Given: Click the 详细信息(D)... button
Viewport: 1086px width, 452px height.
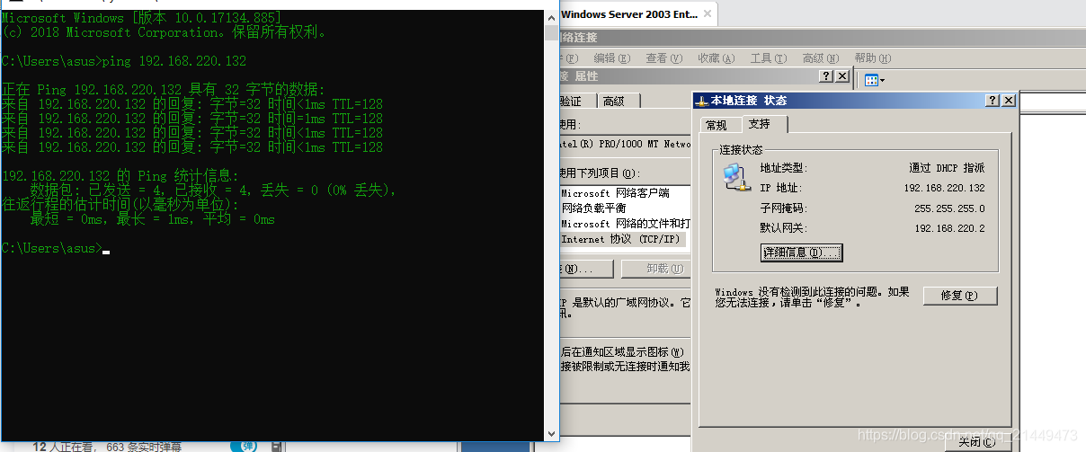Looking at the screenshot, I should pos(802,253).
